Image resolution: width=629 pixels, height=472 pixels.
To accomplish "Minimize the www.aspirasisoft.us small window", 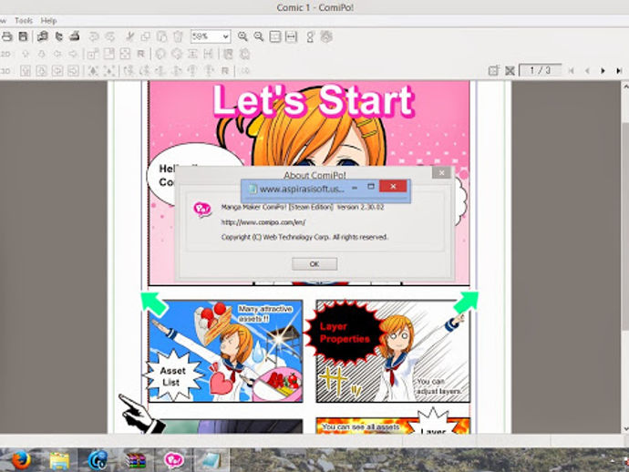I will click(355, 188).
